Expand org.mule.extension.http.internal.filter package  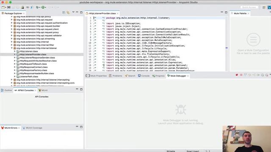12,45
